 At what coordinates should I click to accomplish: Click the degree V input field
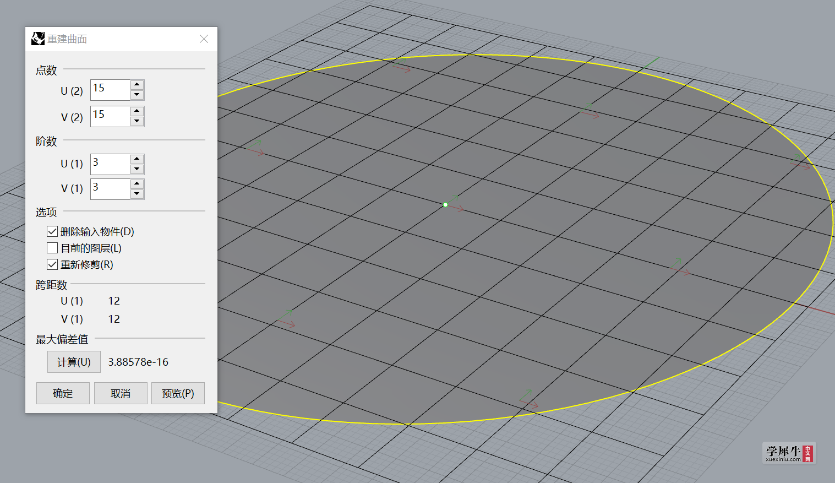(x=111, y=189)
